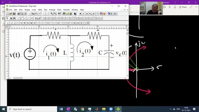Open the View menu
Image resolution: width=199 pixels, height=112 pixels.
pyautogui.click(x=21, y=10)
